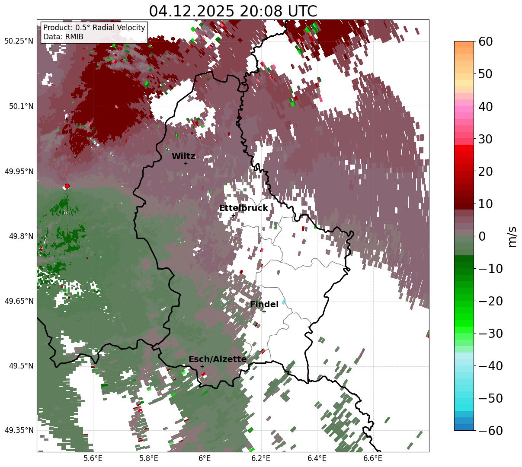Click the orange segment at colorbar top
Viewport: 522px width, 467px height.
[x=464, y=45]
